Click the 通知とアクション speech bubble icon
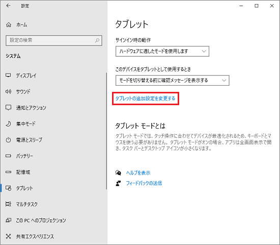This screenshot has height=245, width=280. (x=8, y=108)
